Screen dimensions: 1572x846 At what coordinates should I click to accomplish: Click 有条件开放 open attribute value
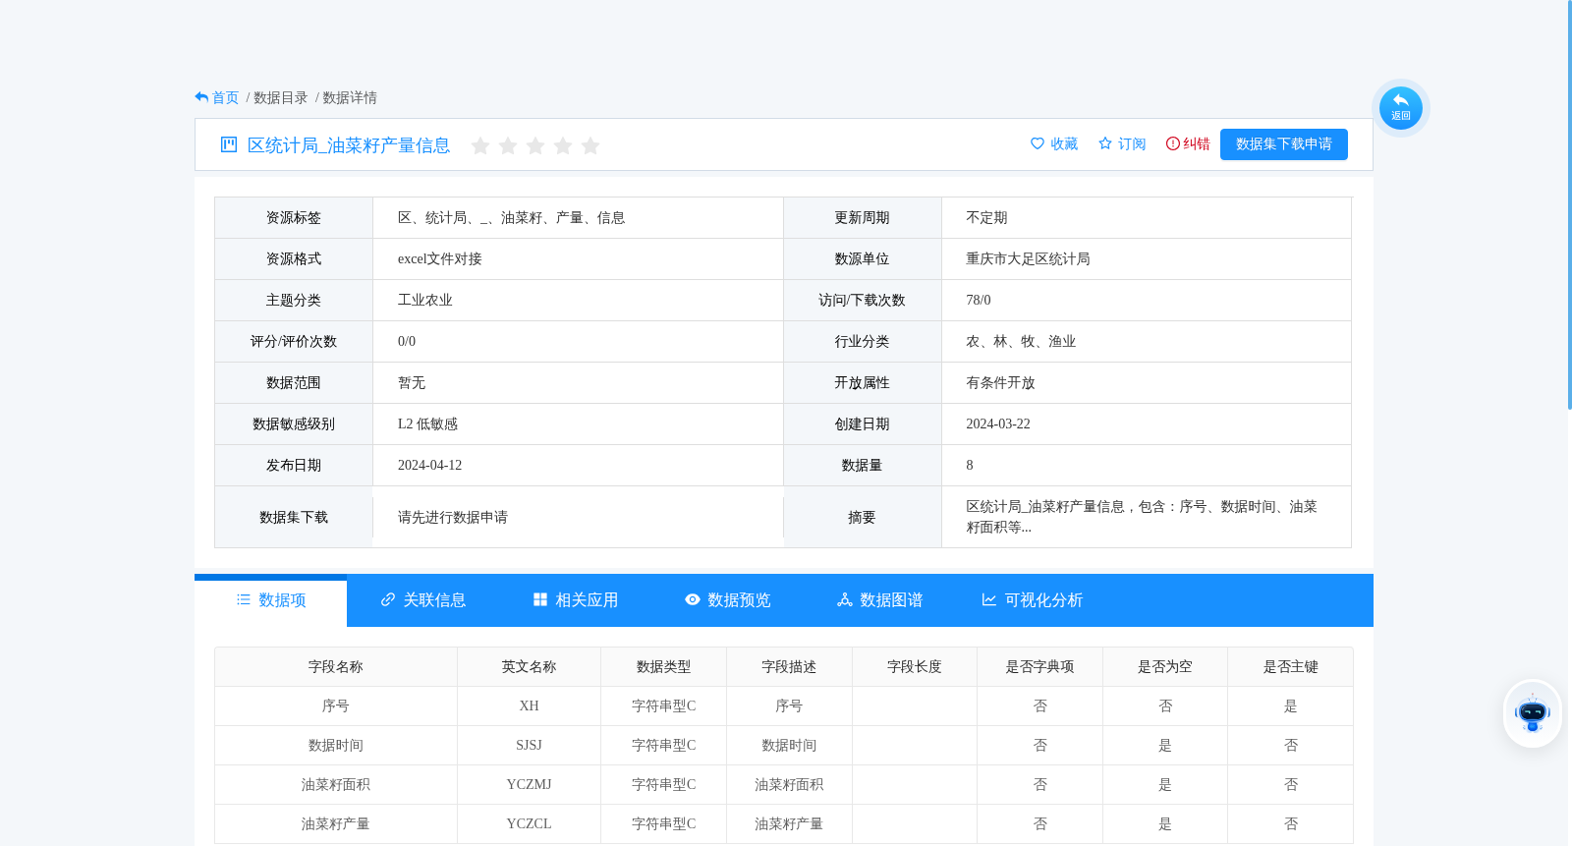1000,383
